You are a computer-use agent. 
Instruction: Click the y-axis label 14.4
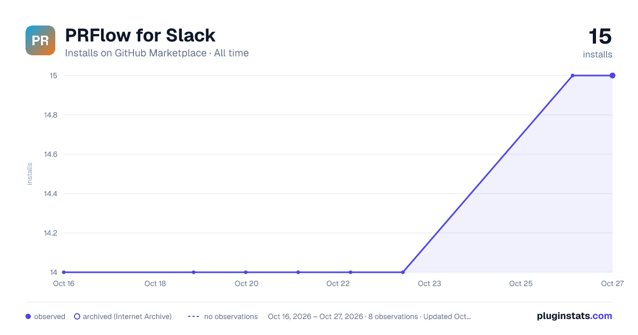[x=51, y=194]
